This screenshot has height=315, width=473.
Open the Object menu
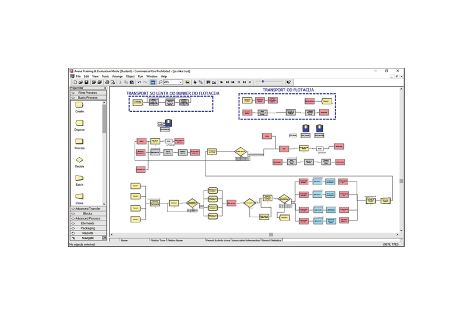pos(130,77)
